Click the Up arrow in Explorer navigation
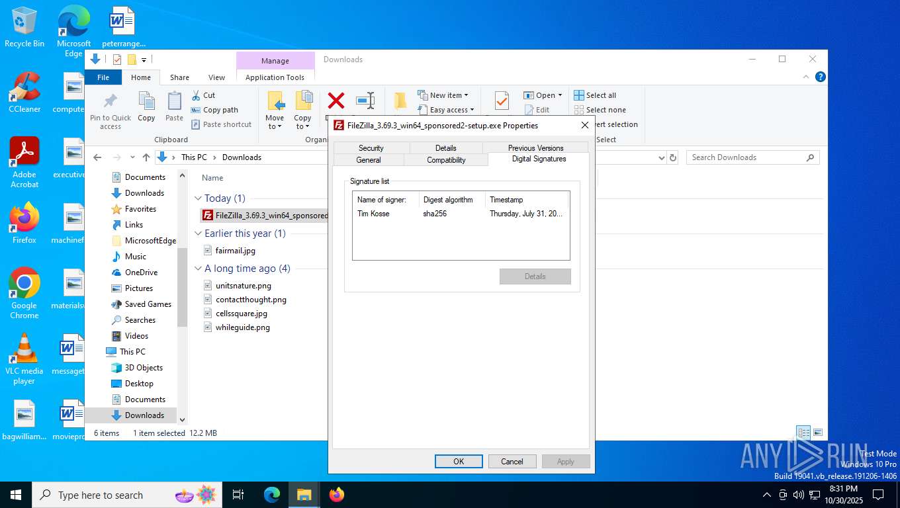The height and width of the screenshot is (508, 900). tap(146, 157)
